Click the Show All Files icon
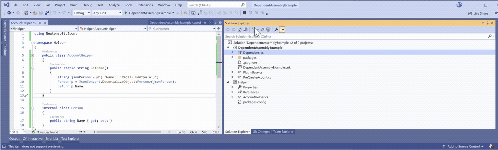Image resolution: width=498 pixels, height=150 pixels. pos(268,30)
